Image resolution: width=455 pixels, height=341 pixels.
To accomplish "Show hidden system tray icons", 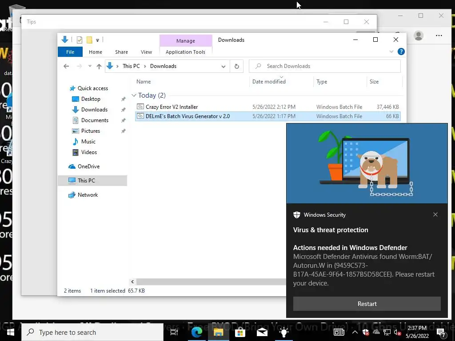I will point(355,332).
